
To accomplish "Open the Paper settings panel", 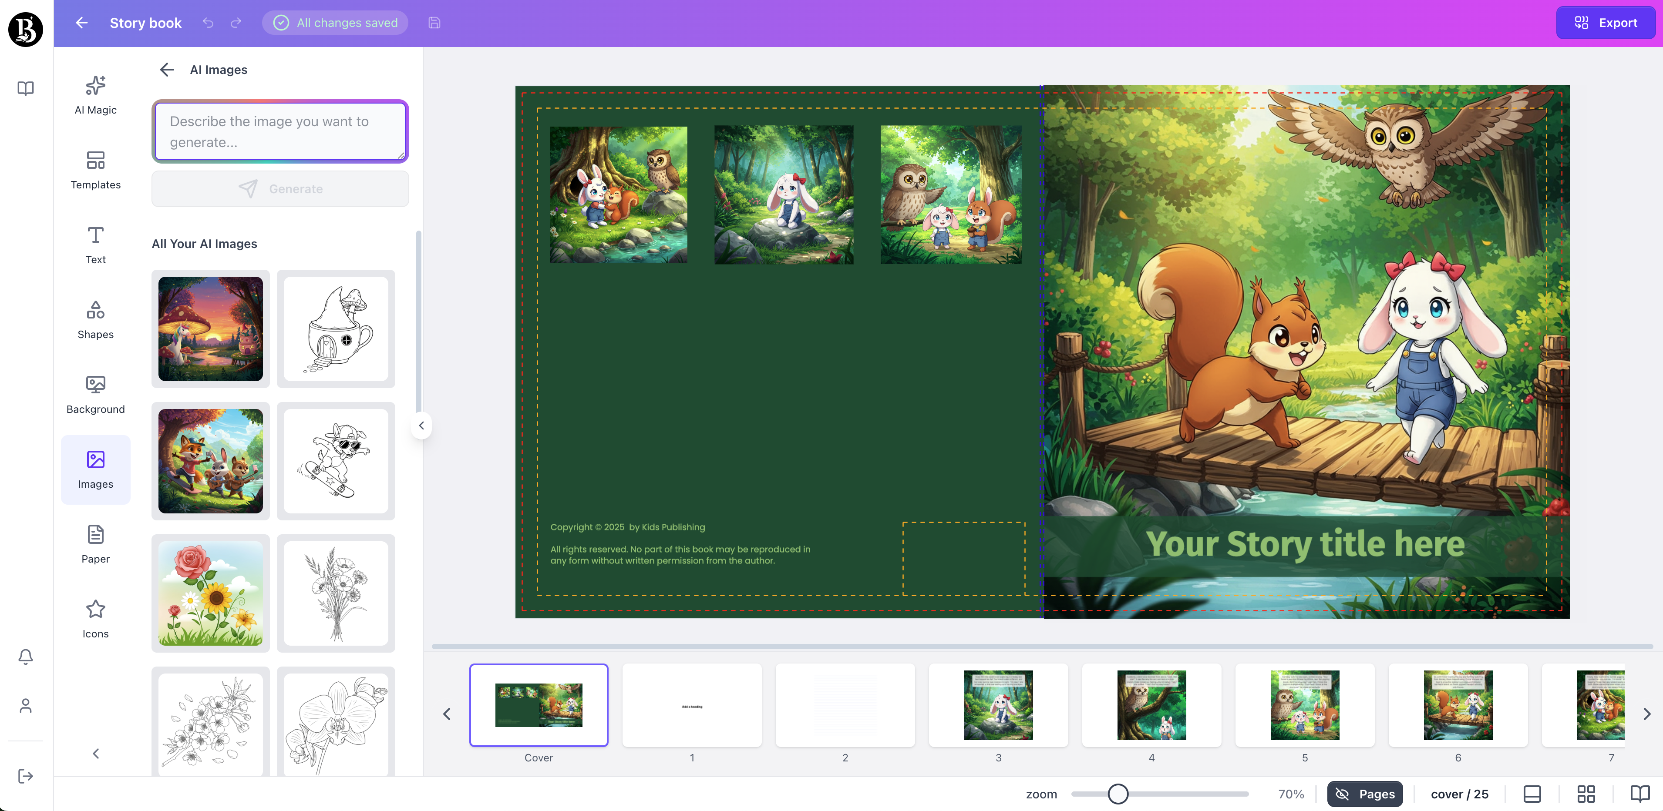I will click(x=95, y=543).
